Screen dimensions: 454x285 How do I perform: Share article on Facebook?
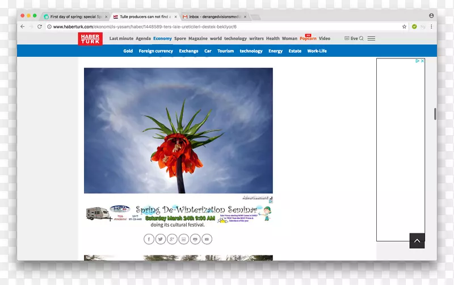coord(149,239)
